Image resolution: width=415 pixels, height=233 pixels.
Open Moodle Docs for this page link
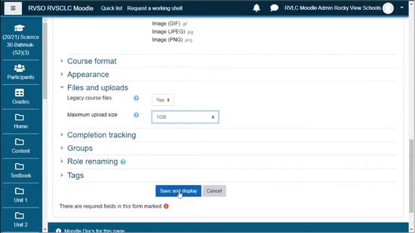94,230
